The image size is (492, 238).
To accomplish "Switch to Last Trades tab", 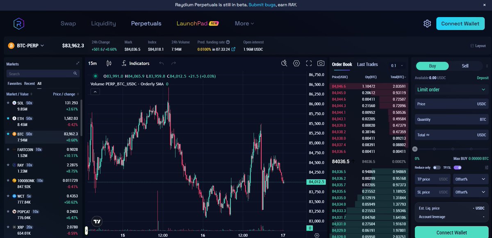I will click(367, 64).
